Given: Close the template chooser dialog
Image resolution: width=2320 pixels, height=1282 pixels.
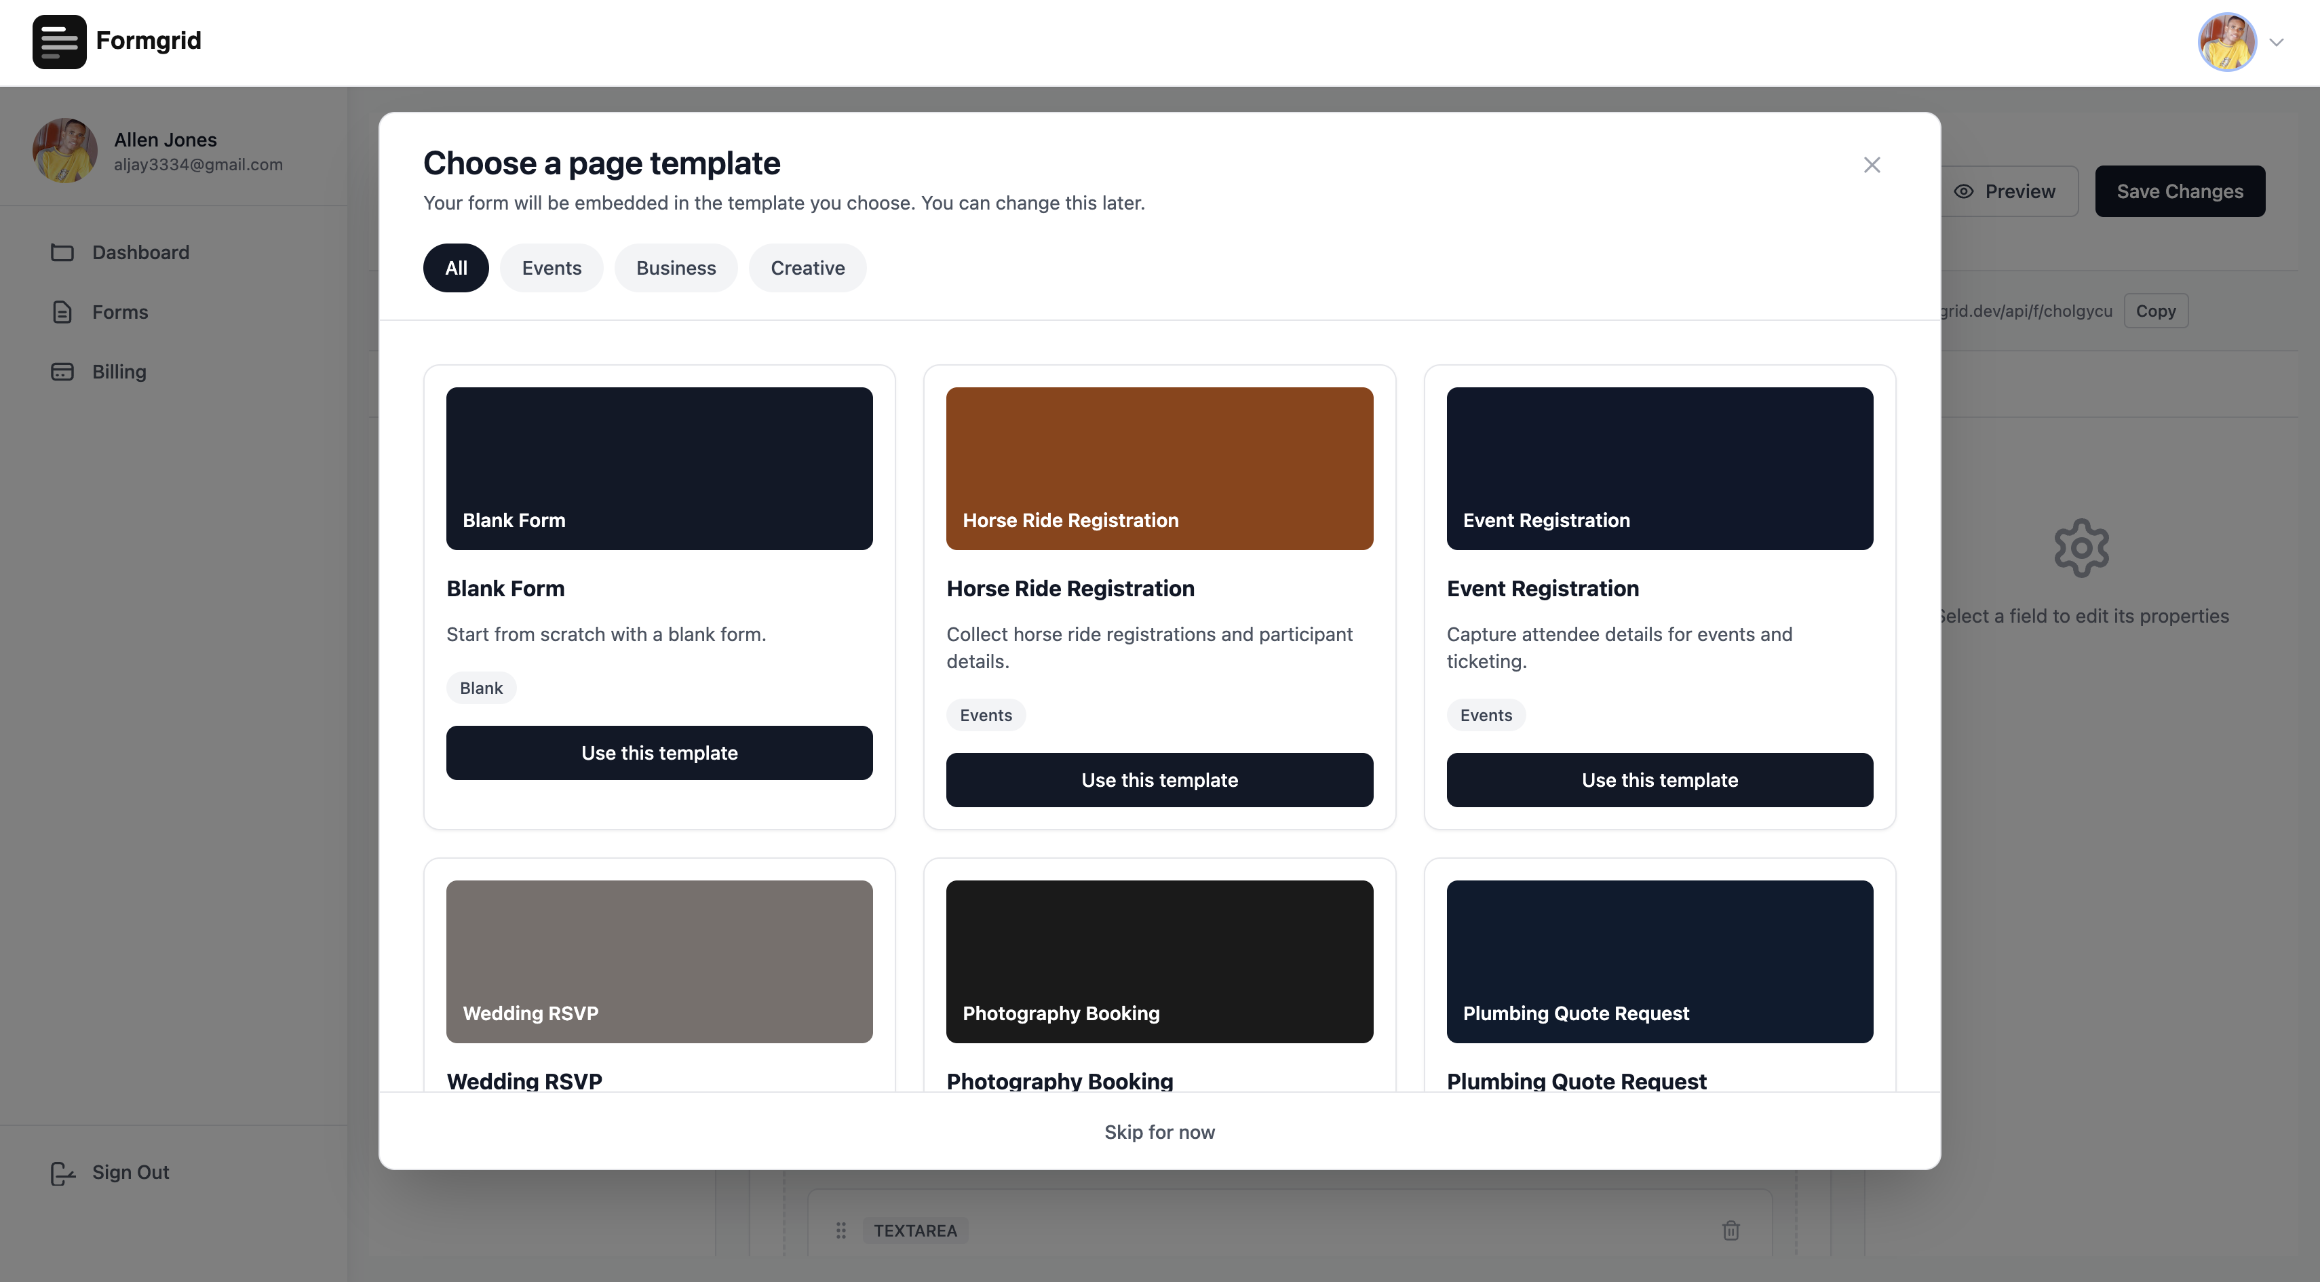Looking at the screenshot, I should pos(1872,165).
